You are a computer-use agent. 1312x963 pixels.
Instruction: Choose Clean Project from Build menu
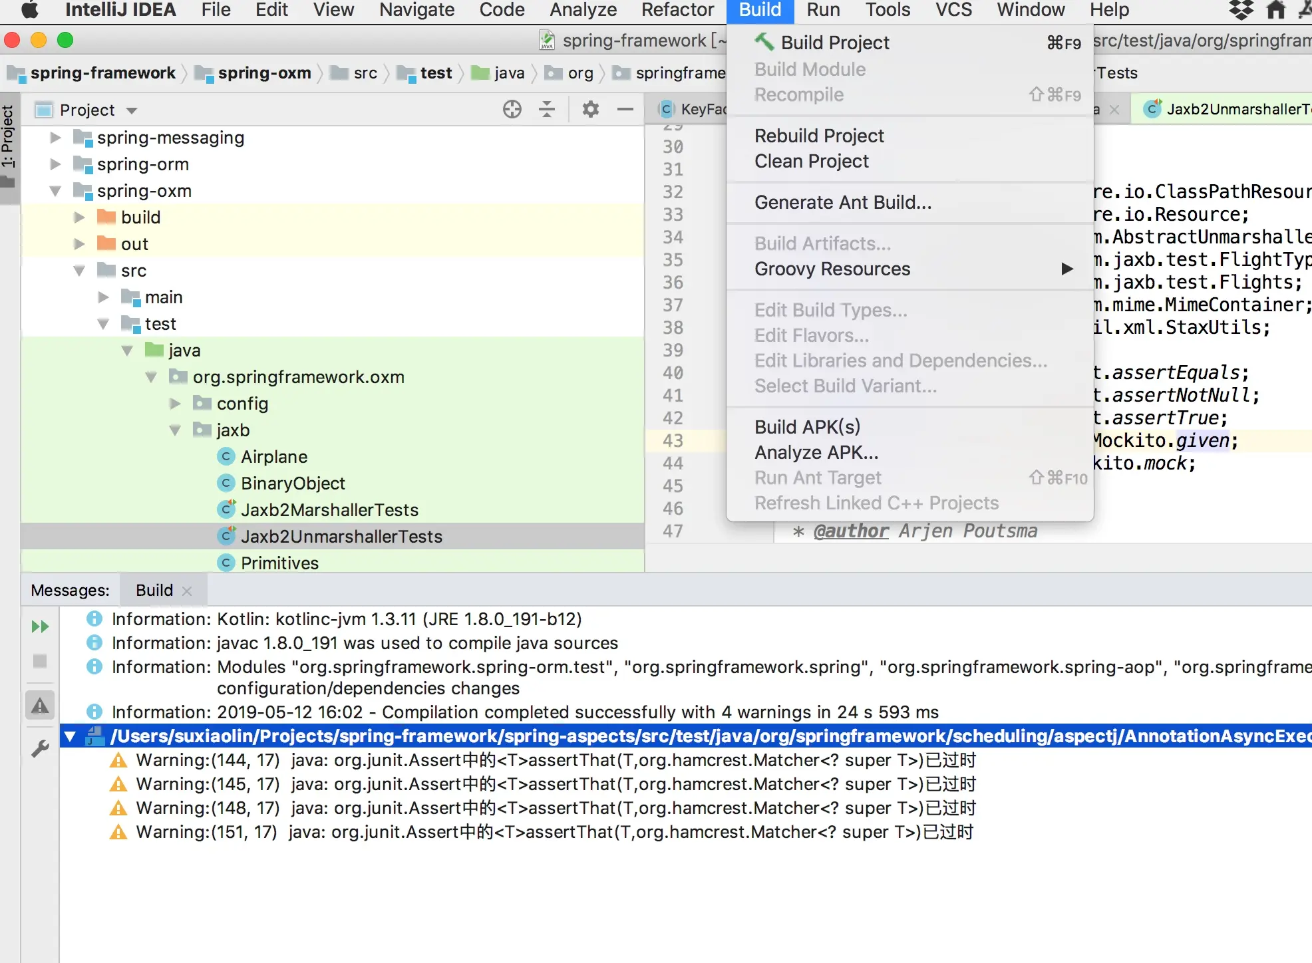[x=811, y=161]
